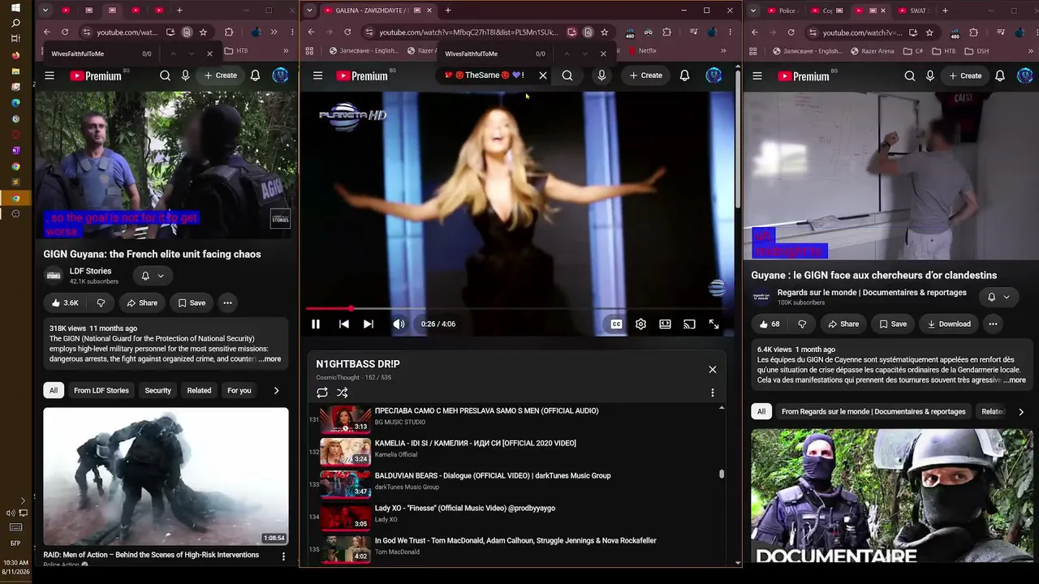The height and width of the screenshot is (584, 1039).
Task: Skip to previous video in center player
Action: click(x=344, y=324)
